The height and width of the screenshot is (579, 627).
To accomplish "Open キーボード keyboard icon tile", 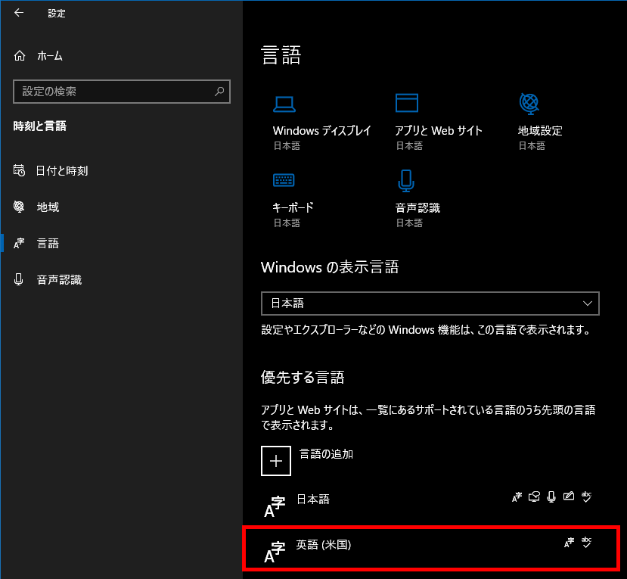I will click(x=284, y=180).
